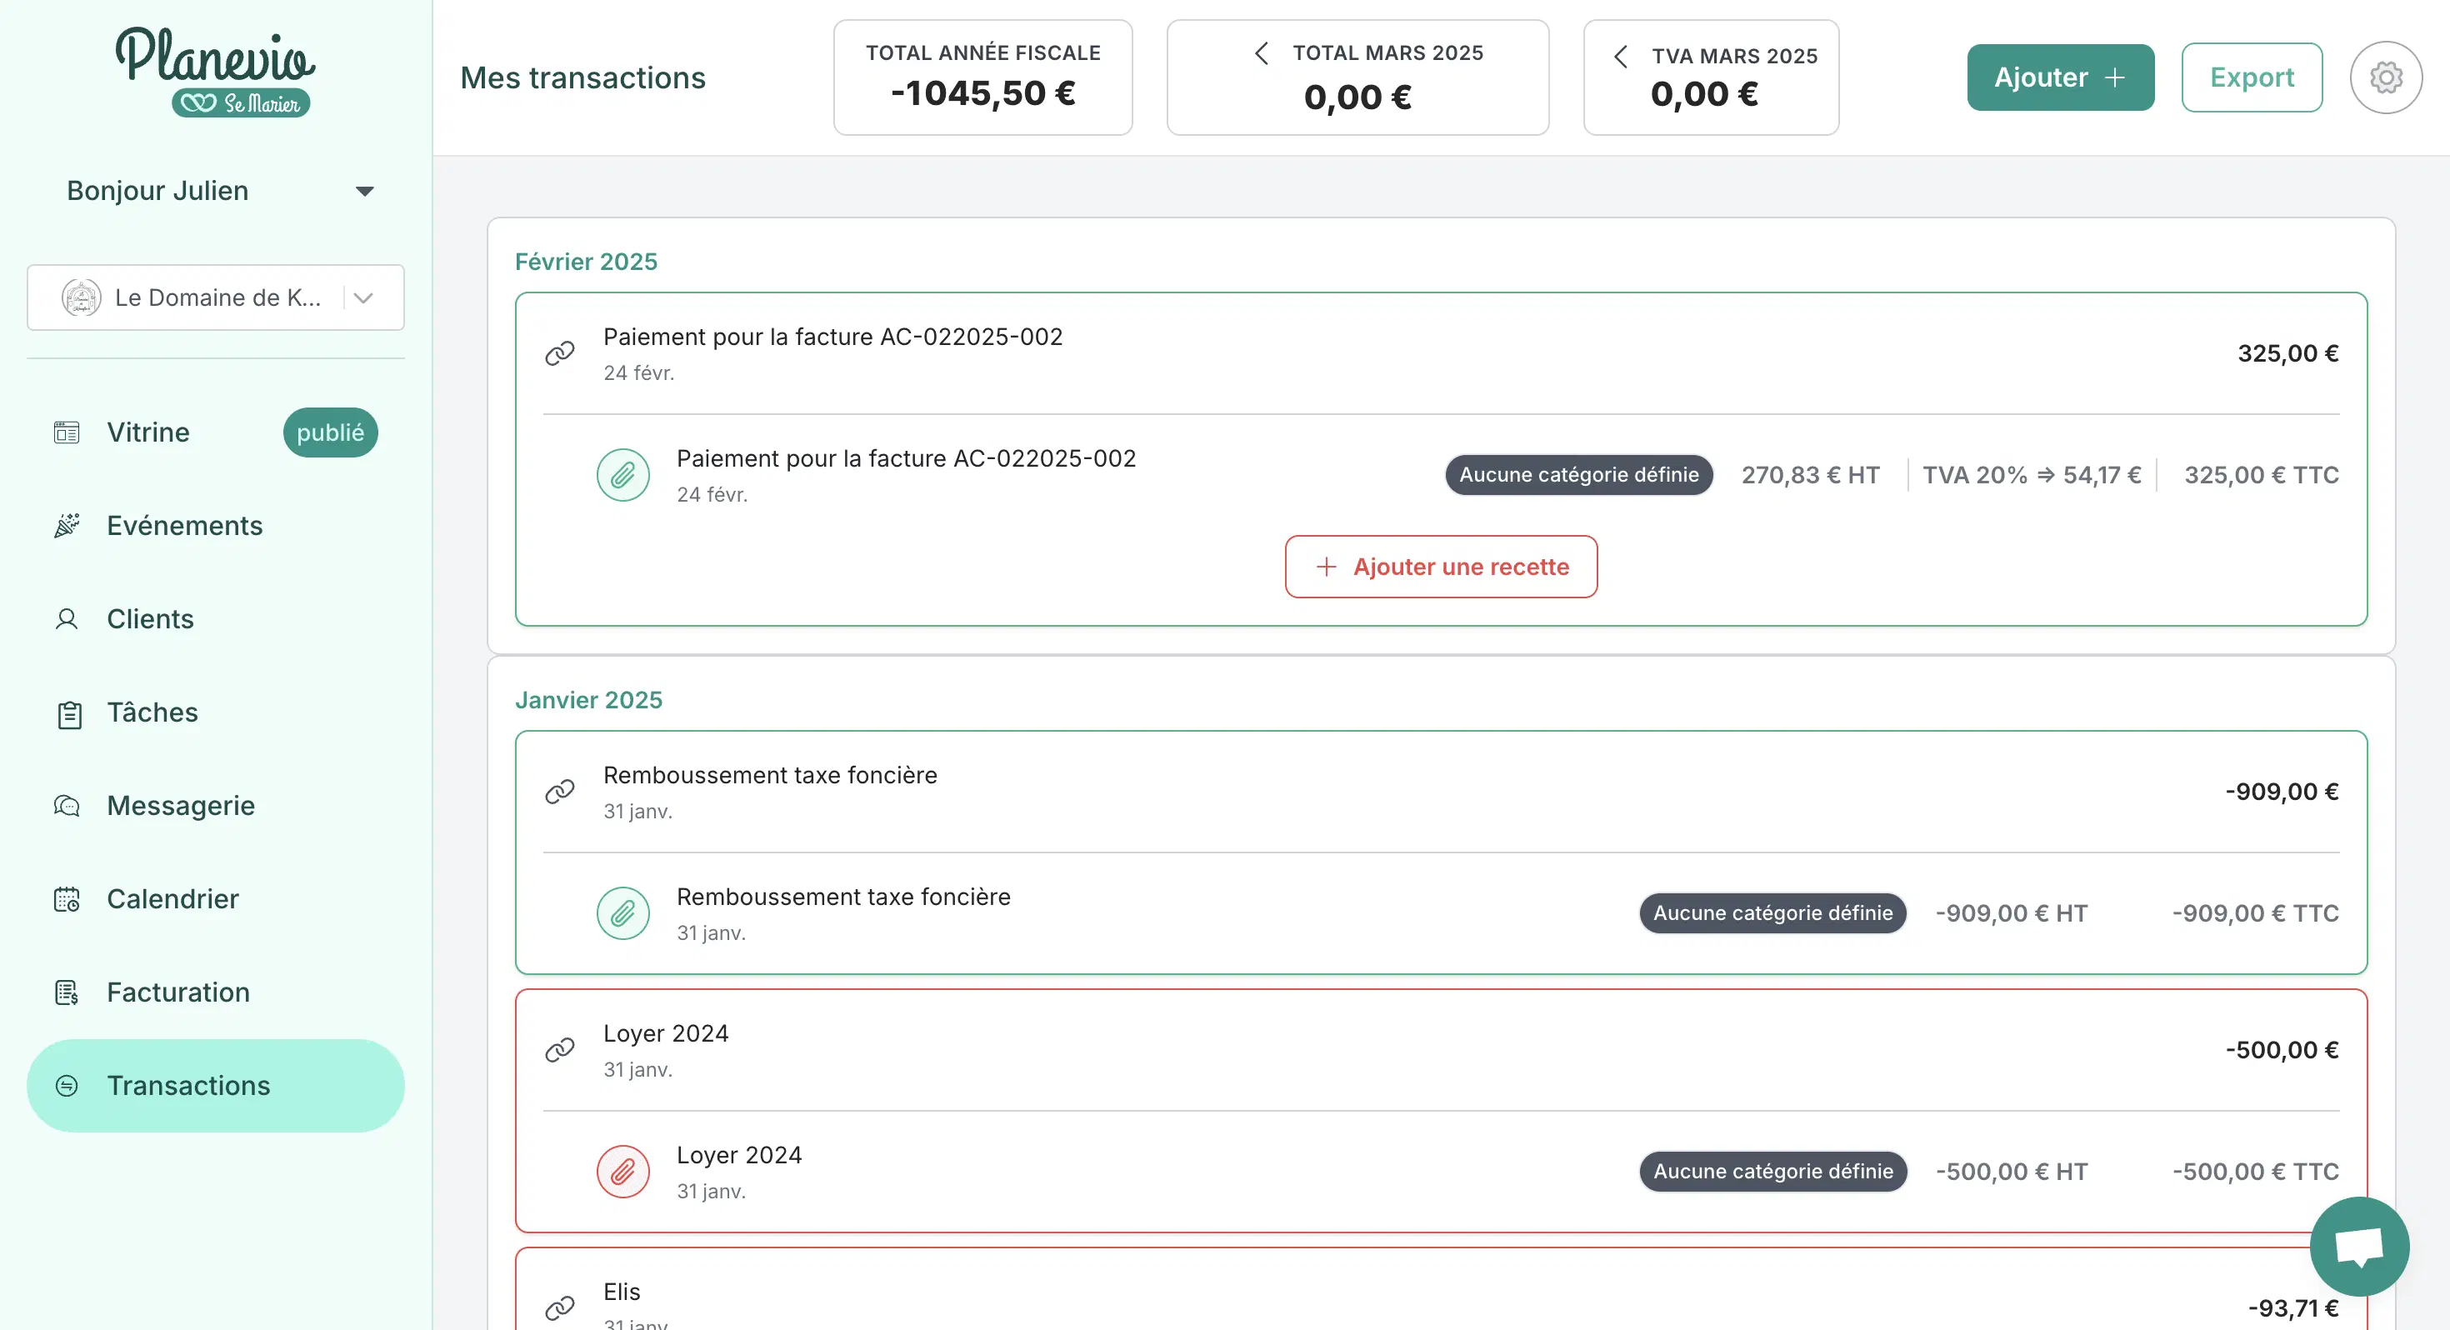Open red paperclip attachment of Loyer 2024
2450x1330 pixels.
(623, 1171)
